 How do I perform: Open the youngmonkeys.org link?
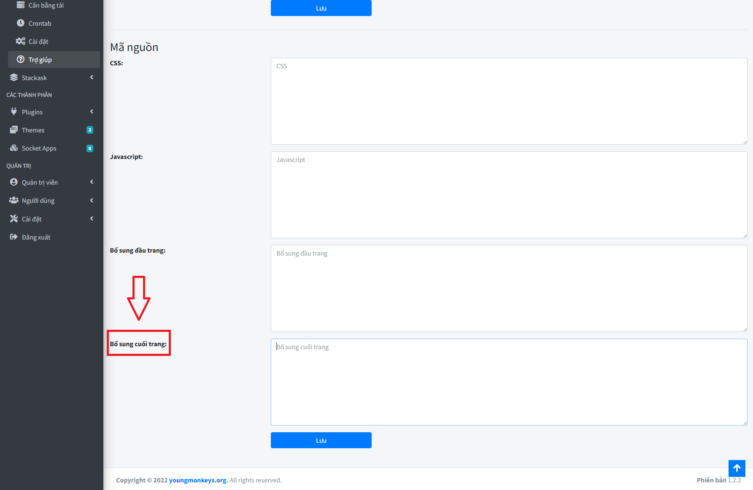coord(197,480)
